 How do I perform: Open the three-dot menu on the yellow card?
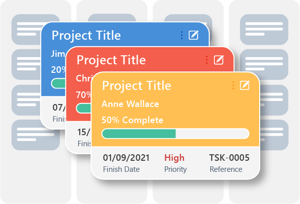(x=233, y=85)
